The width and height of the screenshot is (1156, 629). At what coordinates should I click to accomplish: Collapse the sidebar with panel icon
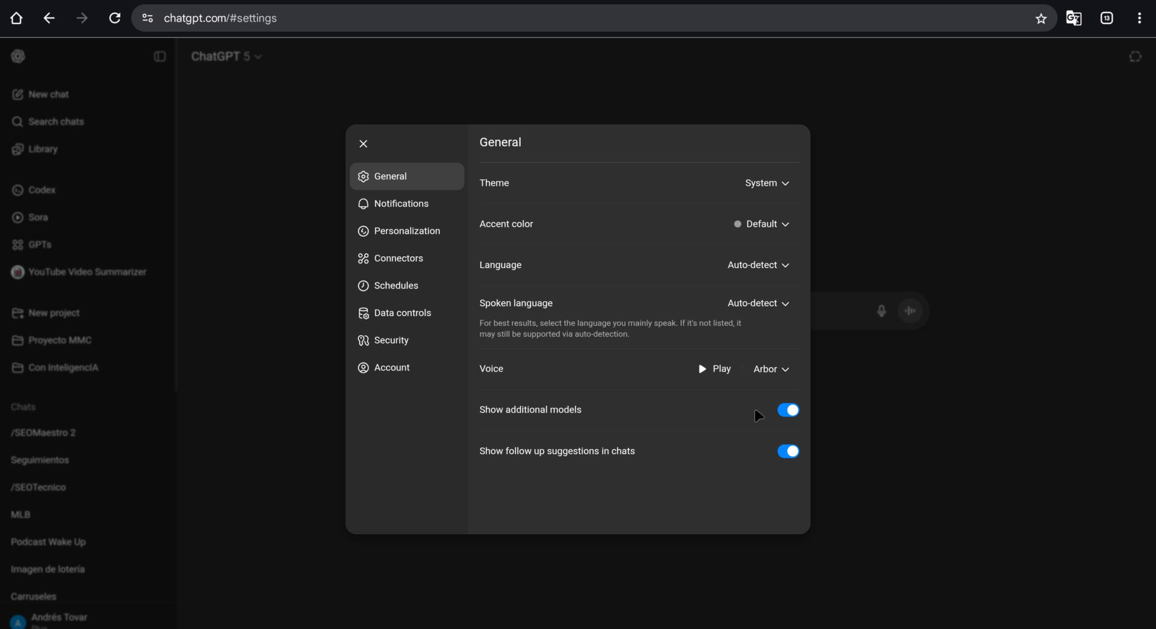click(x=160, y=57)
